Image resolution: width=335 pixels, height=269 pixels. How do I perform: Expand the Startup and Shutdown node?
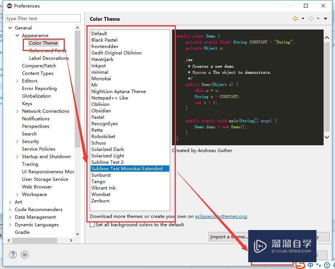click(17, 157)
